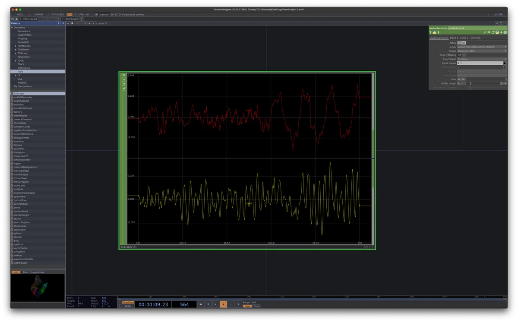Click the second icon on the audiodevin1 viewer sidebar
518x322 pixels.
(x=124, y=79)
